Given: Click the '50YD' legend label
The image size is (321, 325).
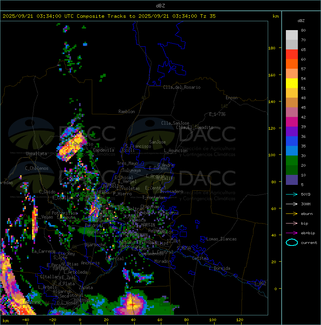Looking at the screenshot, I should pyautogui.click(x=306, y=195).
